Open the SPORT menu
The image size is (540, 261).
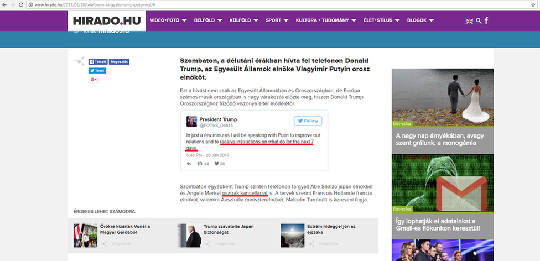pyautogui.click(x=273, y=20)
